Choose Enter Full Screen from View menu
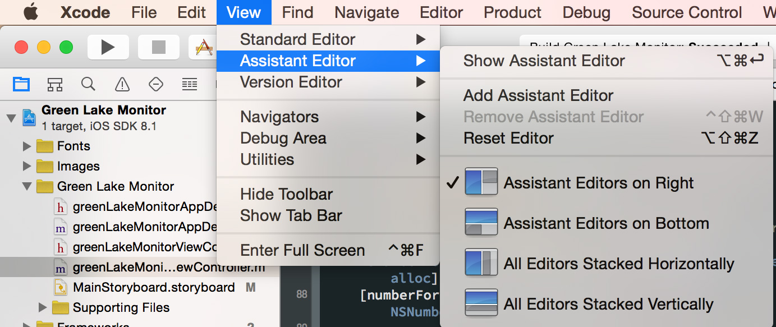Viewport: 776px width, 327px height. (302, 250)
